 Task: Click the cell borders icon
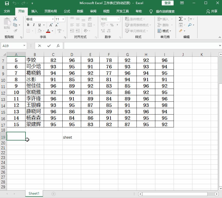pos(28,31)
